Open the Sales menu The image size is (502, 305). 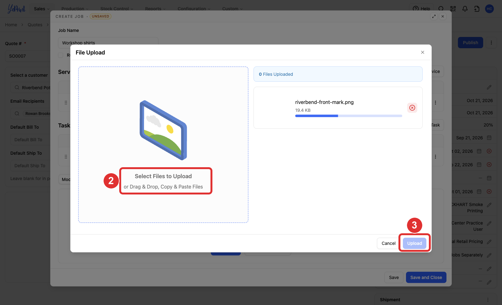click(42, 9)
